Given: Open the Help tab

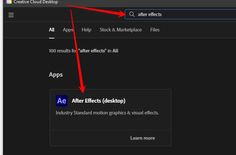Looking at the screenshot, I should point(87,30).
